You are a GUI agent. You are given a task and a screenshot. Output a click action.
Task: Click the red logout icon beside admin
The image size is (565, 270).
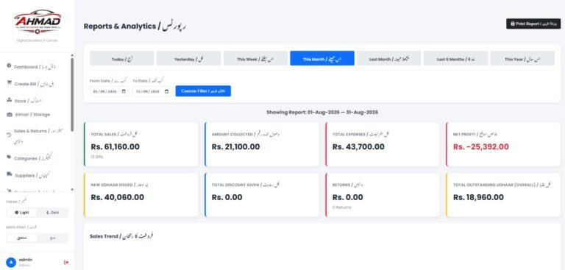pyautogui.click(x=66, y=263)
